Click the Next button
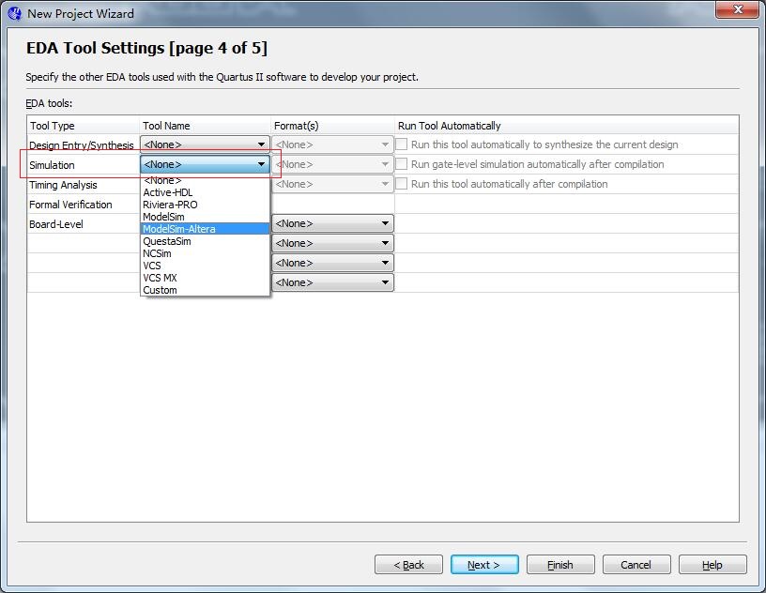This screenshot has height=593, width=766. pos(484,564)
